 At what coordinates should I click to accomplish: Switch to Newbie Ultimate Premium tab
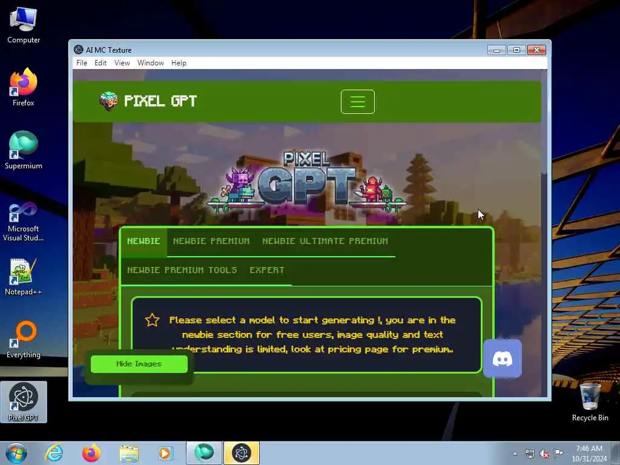(325, 241)
